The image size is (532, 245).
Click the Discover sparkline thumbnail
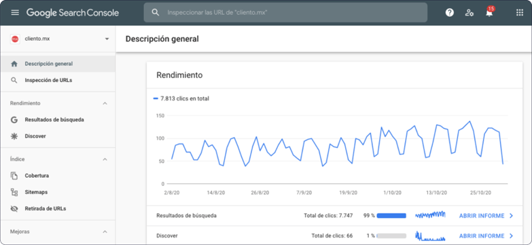pyautogui.click(x=430, y=235)
